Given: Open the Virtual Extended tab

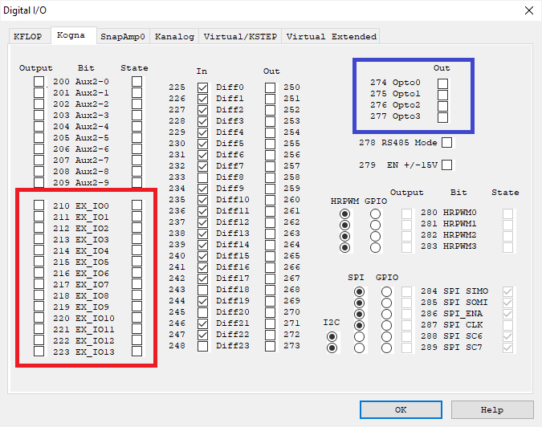Looking at the screenshot, I should click(331, 36).
